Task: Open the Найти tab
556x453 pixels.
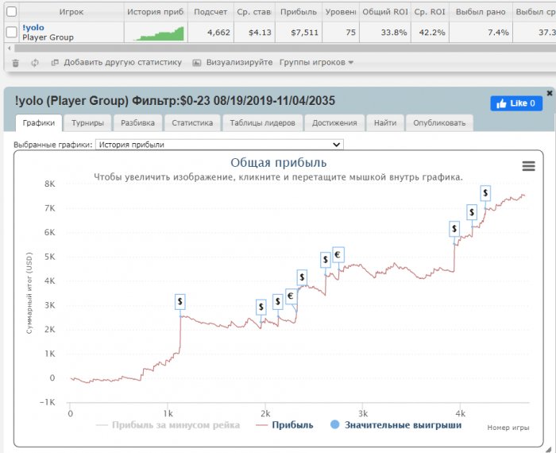Action: pyautogui.click(x=385, y=122)
